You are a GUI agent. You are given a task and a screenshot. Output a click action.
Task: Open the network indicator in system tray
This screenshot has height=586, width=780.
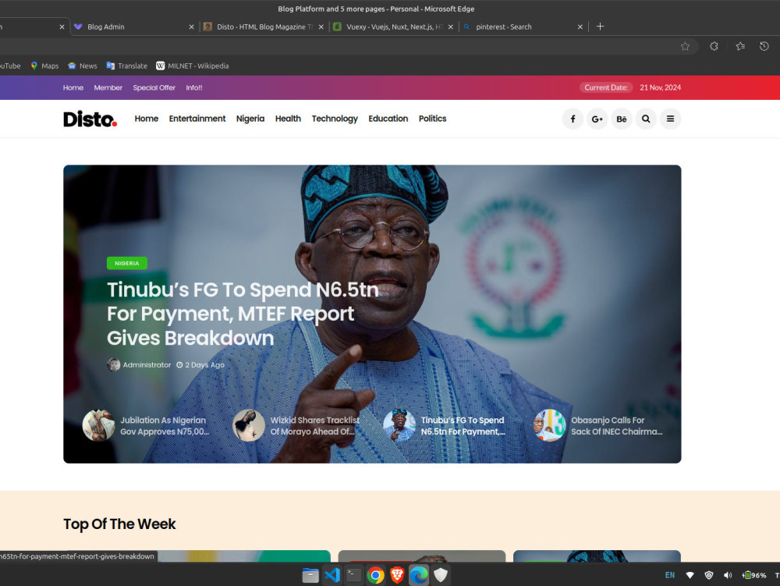[690, 575]
